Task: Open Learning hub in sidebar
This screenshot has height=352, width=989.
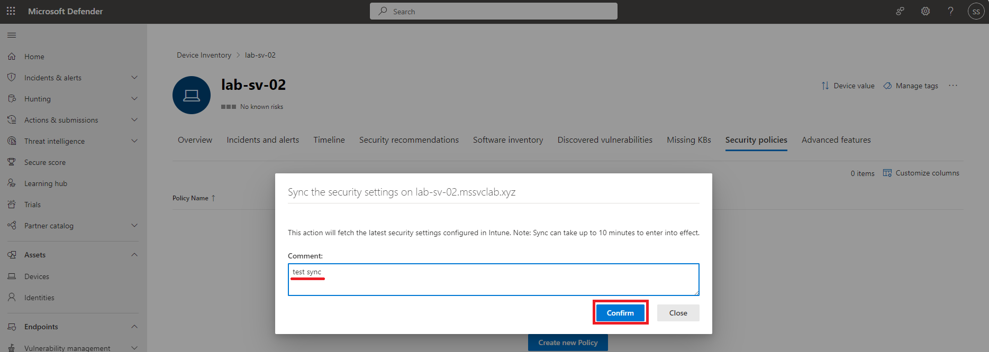Action: [46, 183]
